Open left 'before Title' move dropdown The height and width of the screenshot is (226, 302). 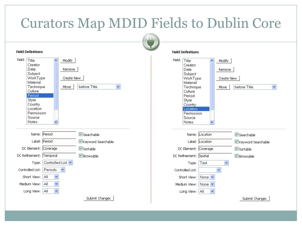[x=99, y=87]
